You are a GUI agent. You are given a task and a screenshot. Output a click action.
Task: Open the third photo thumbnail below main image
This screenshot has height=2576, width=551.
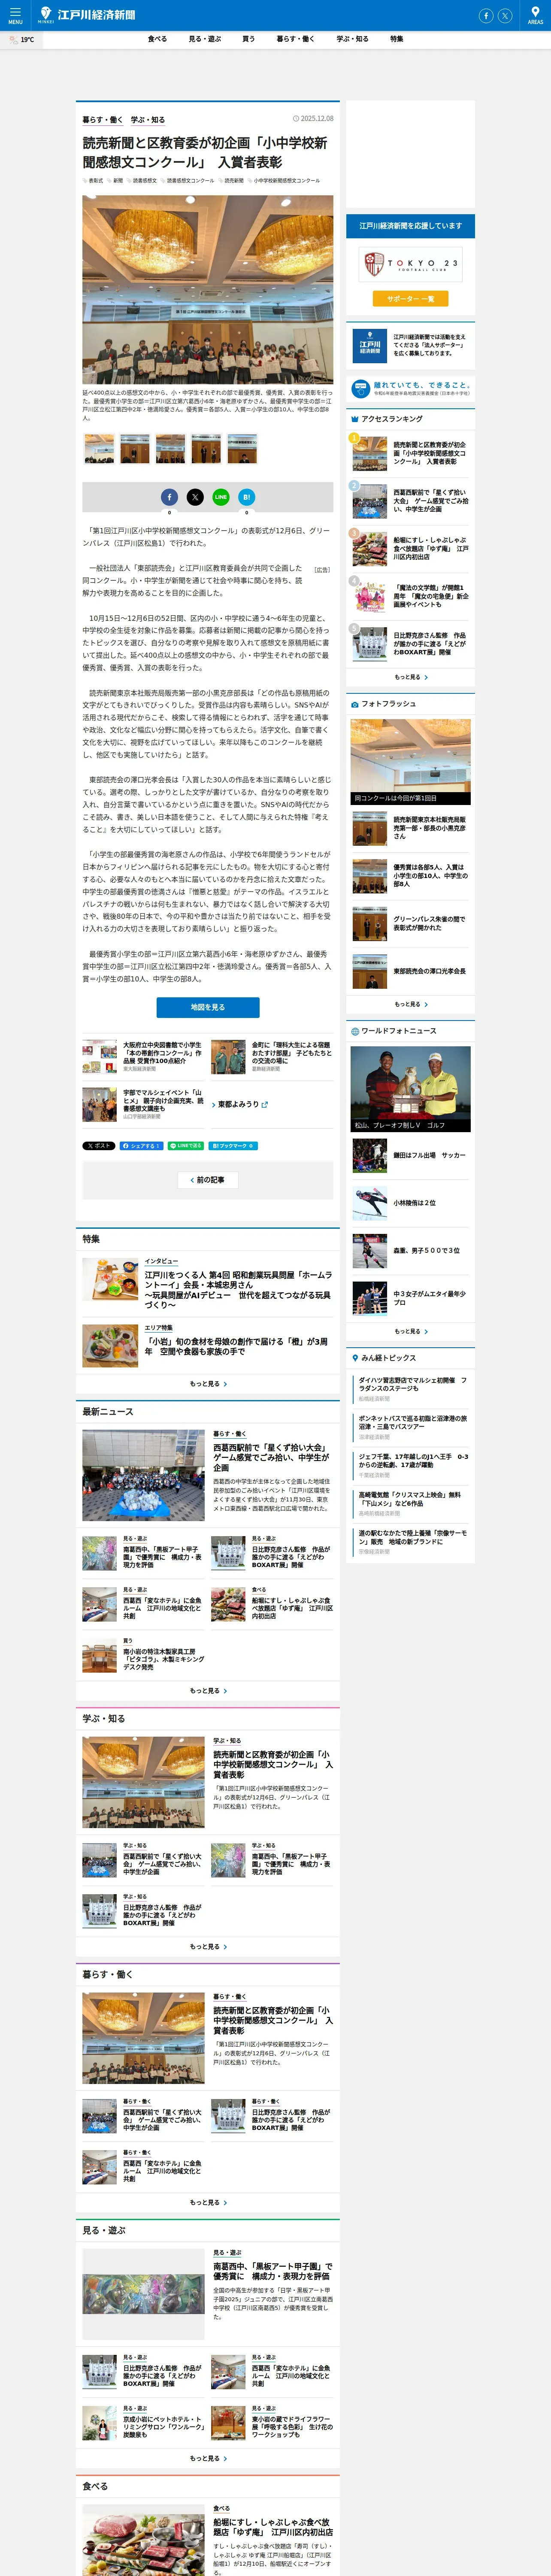coord(171,449)
